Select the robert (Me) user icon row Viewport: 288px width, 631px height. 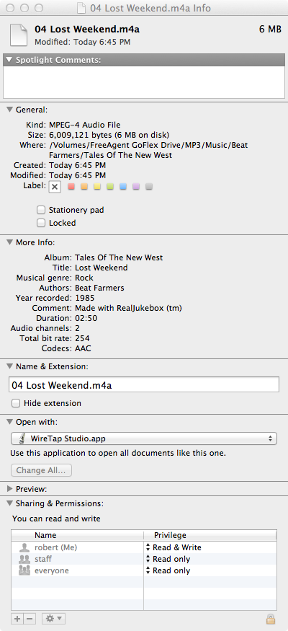(144, 547)
